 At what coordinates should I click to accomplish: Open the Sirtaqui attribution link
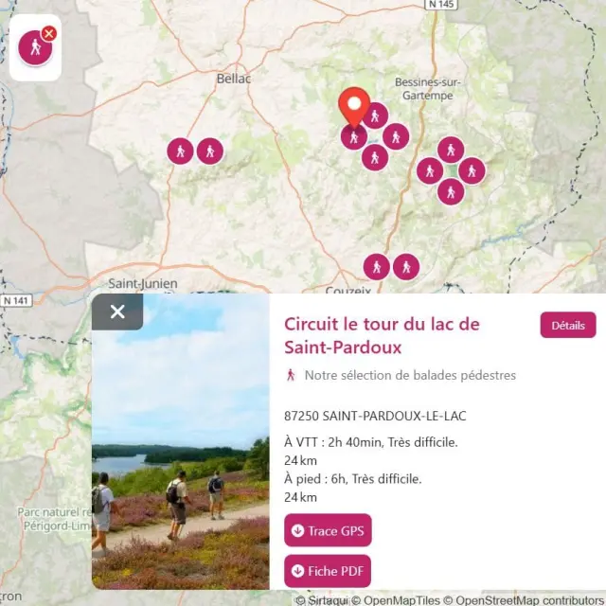coord(323,599)
